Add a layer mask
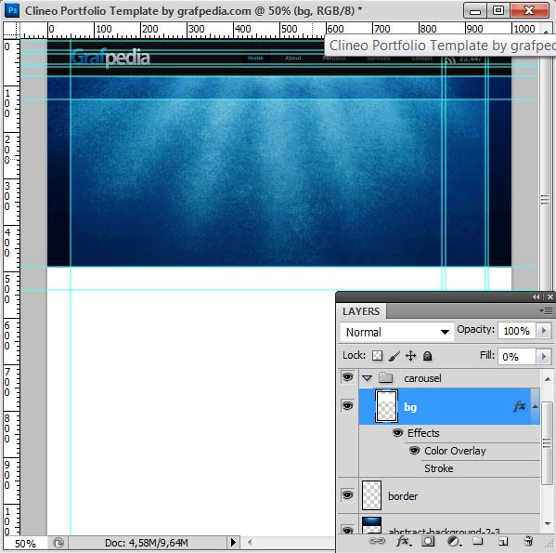The image size is (556, 553). click(428, 541)
